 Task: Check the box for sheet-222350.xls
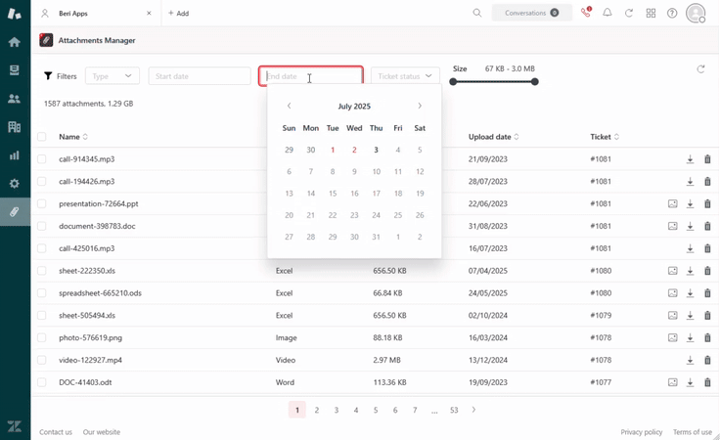tap(42, 271)
